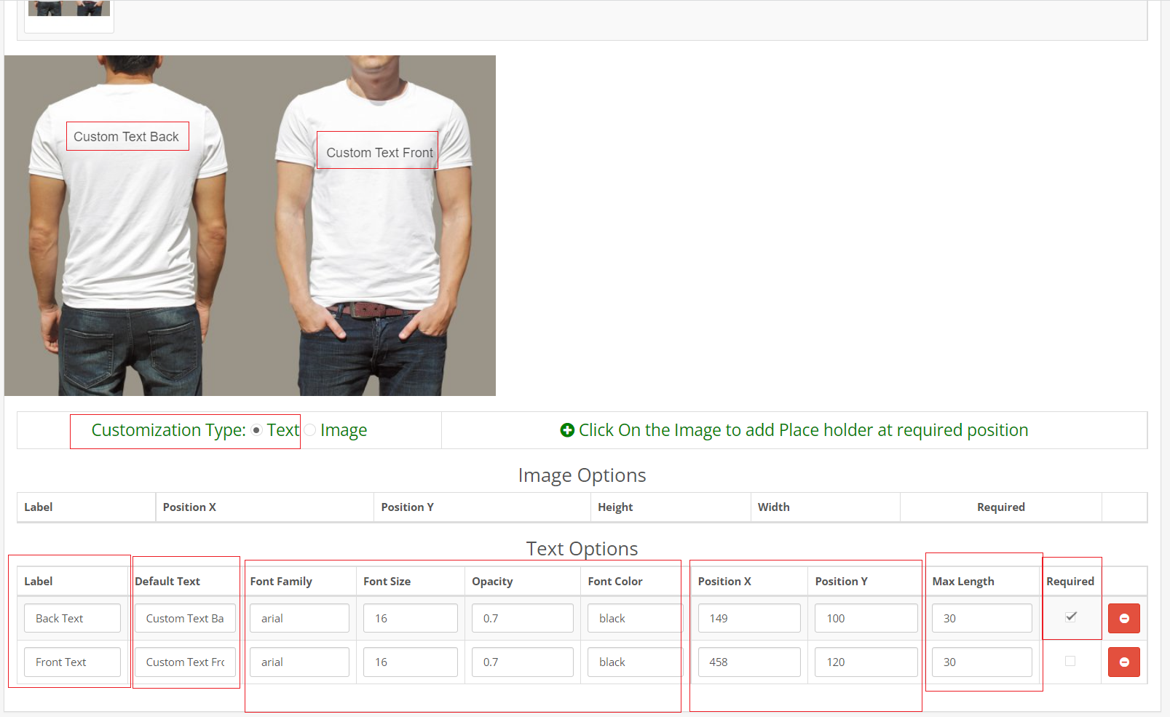Screen dimensions: 1170x717
Task: Click the Opacity column header
Action: (x=492, y=582)
